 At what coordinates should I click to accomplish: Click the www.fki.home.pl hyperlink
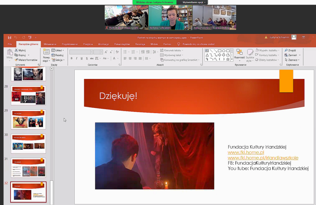[246, 152]
